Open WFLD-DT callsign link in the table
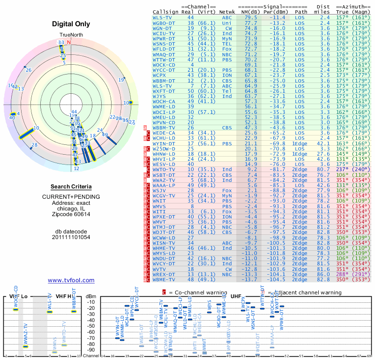 pos(164,49)
